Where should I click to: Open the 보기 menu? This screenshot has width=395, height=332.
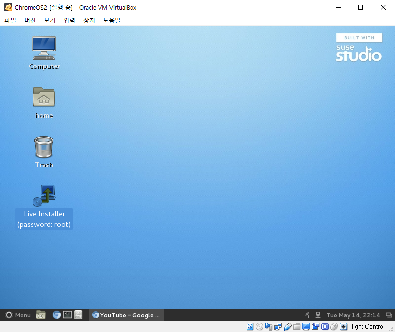(50, 20)
